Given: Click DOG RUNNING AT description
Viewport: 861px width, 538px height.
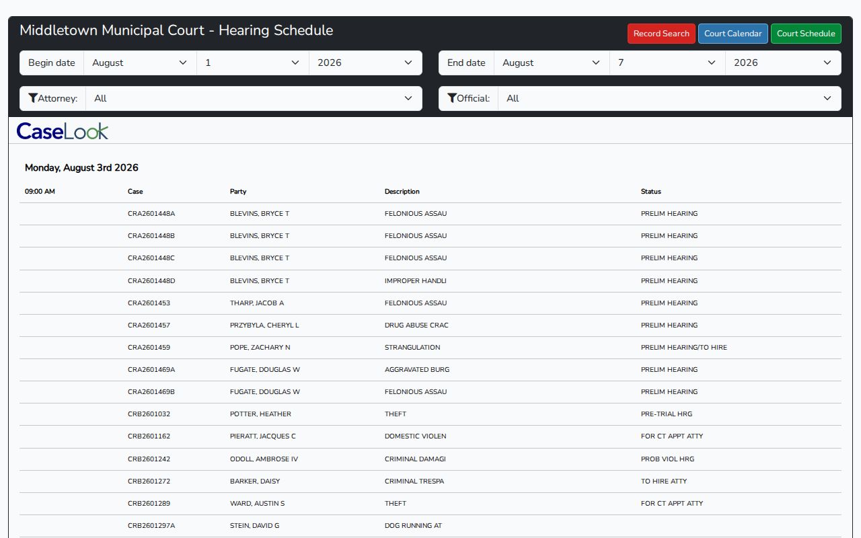Looking at the screenshot, I should 413,526.
